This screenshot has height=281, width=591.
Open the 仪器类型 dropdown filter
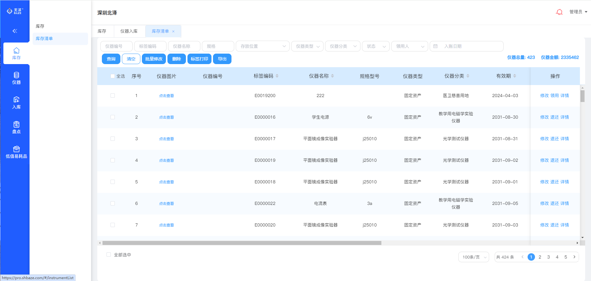pyautogui.click(x=307, y=46)
